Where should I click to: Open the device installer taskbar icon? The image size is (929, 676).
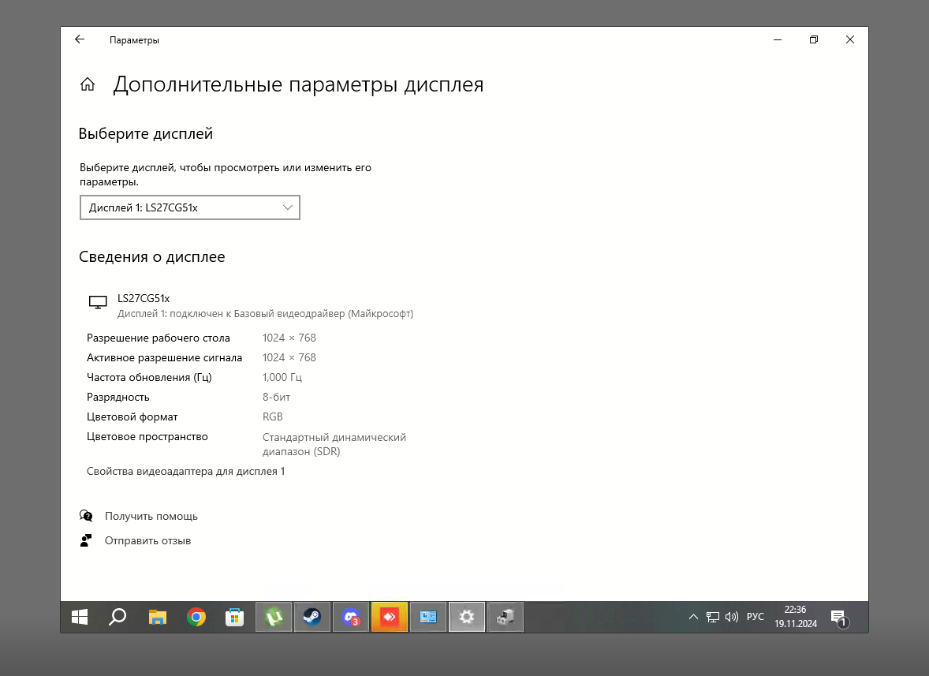[x=506, y=618]
